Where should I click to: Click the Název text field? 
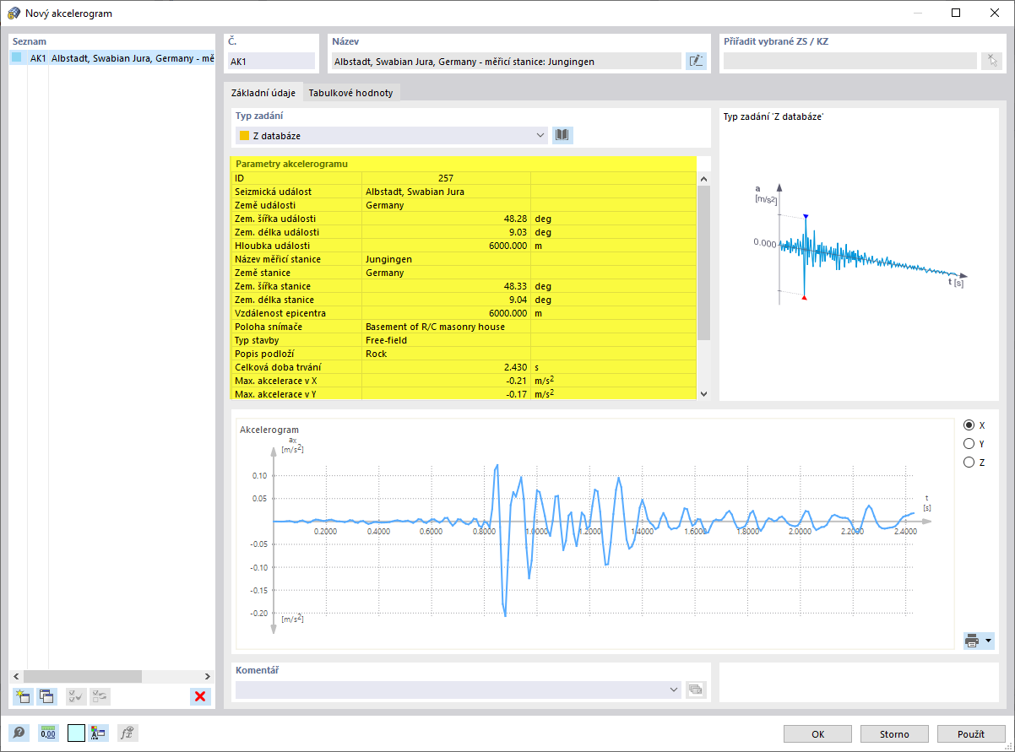(506, 61)
